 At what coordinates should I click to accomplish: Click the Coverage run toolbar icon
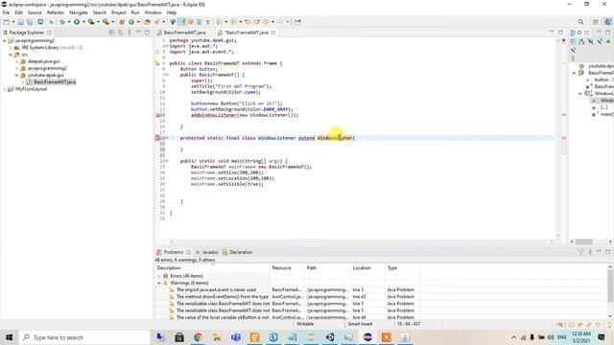(x=91, y=22)
